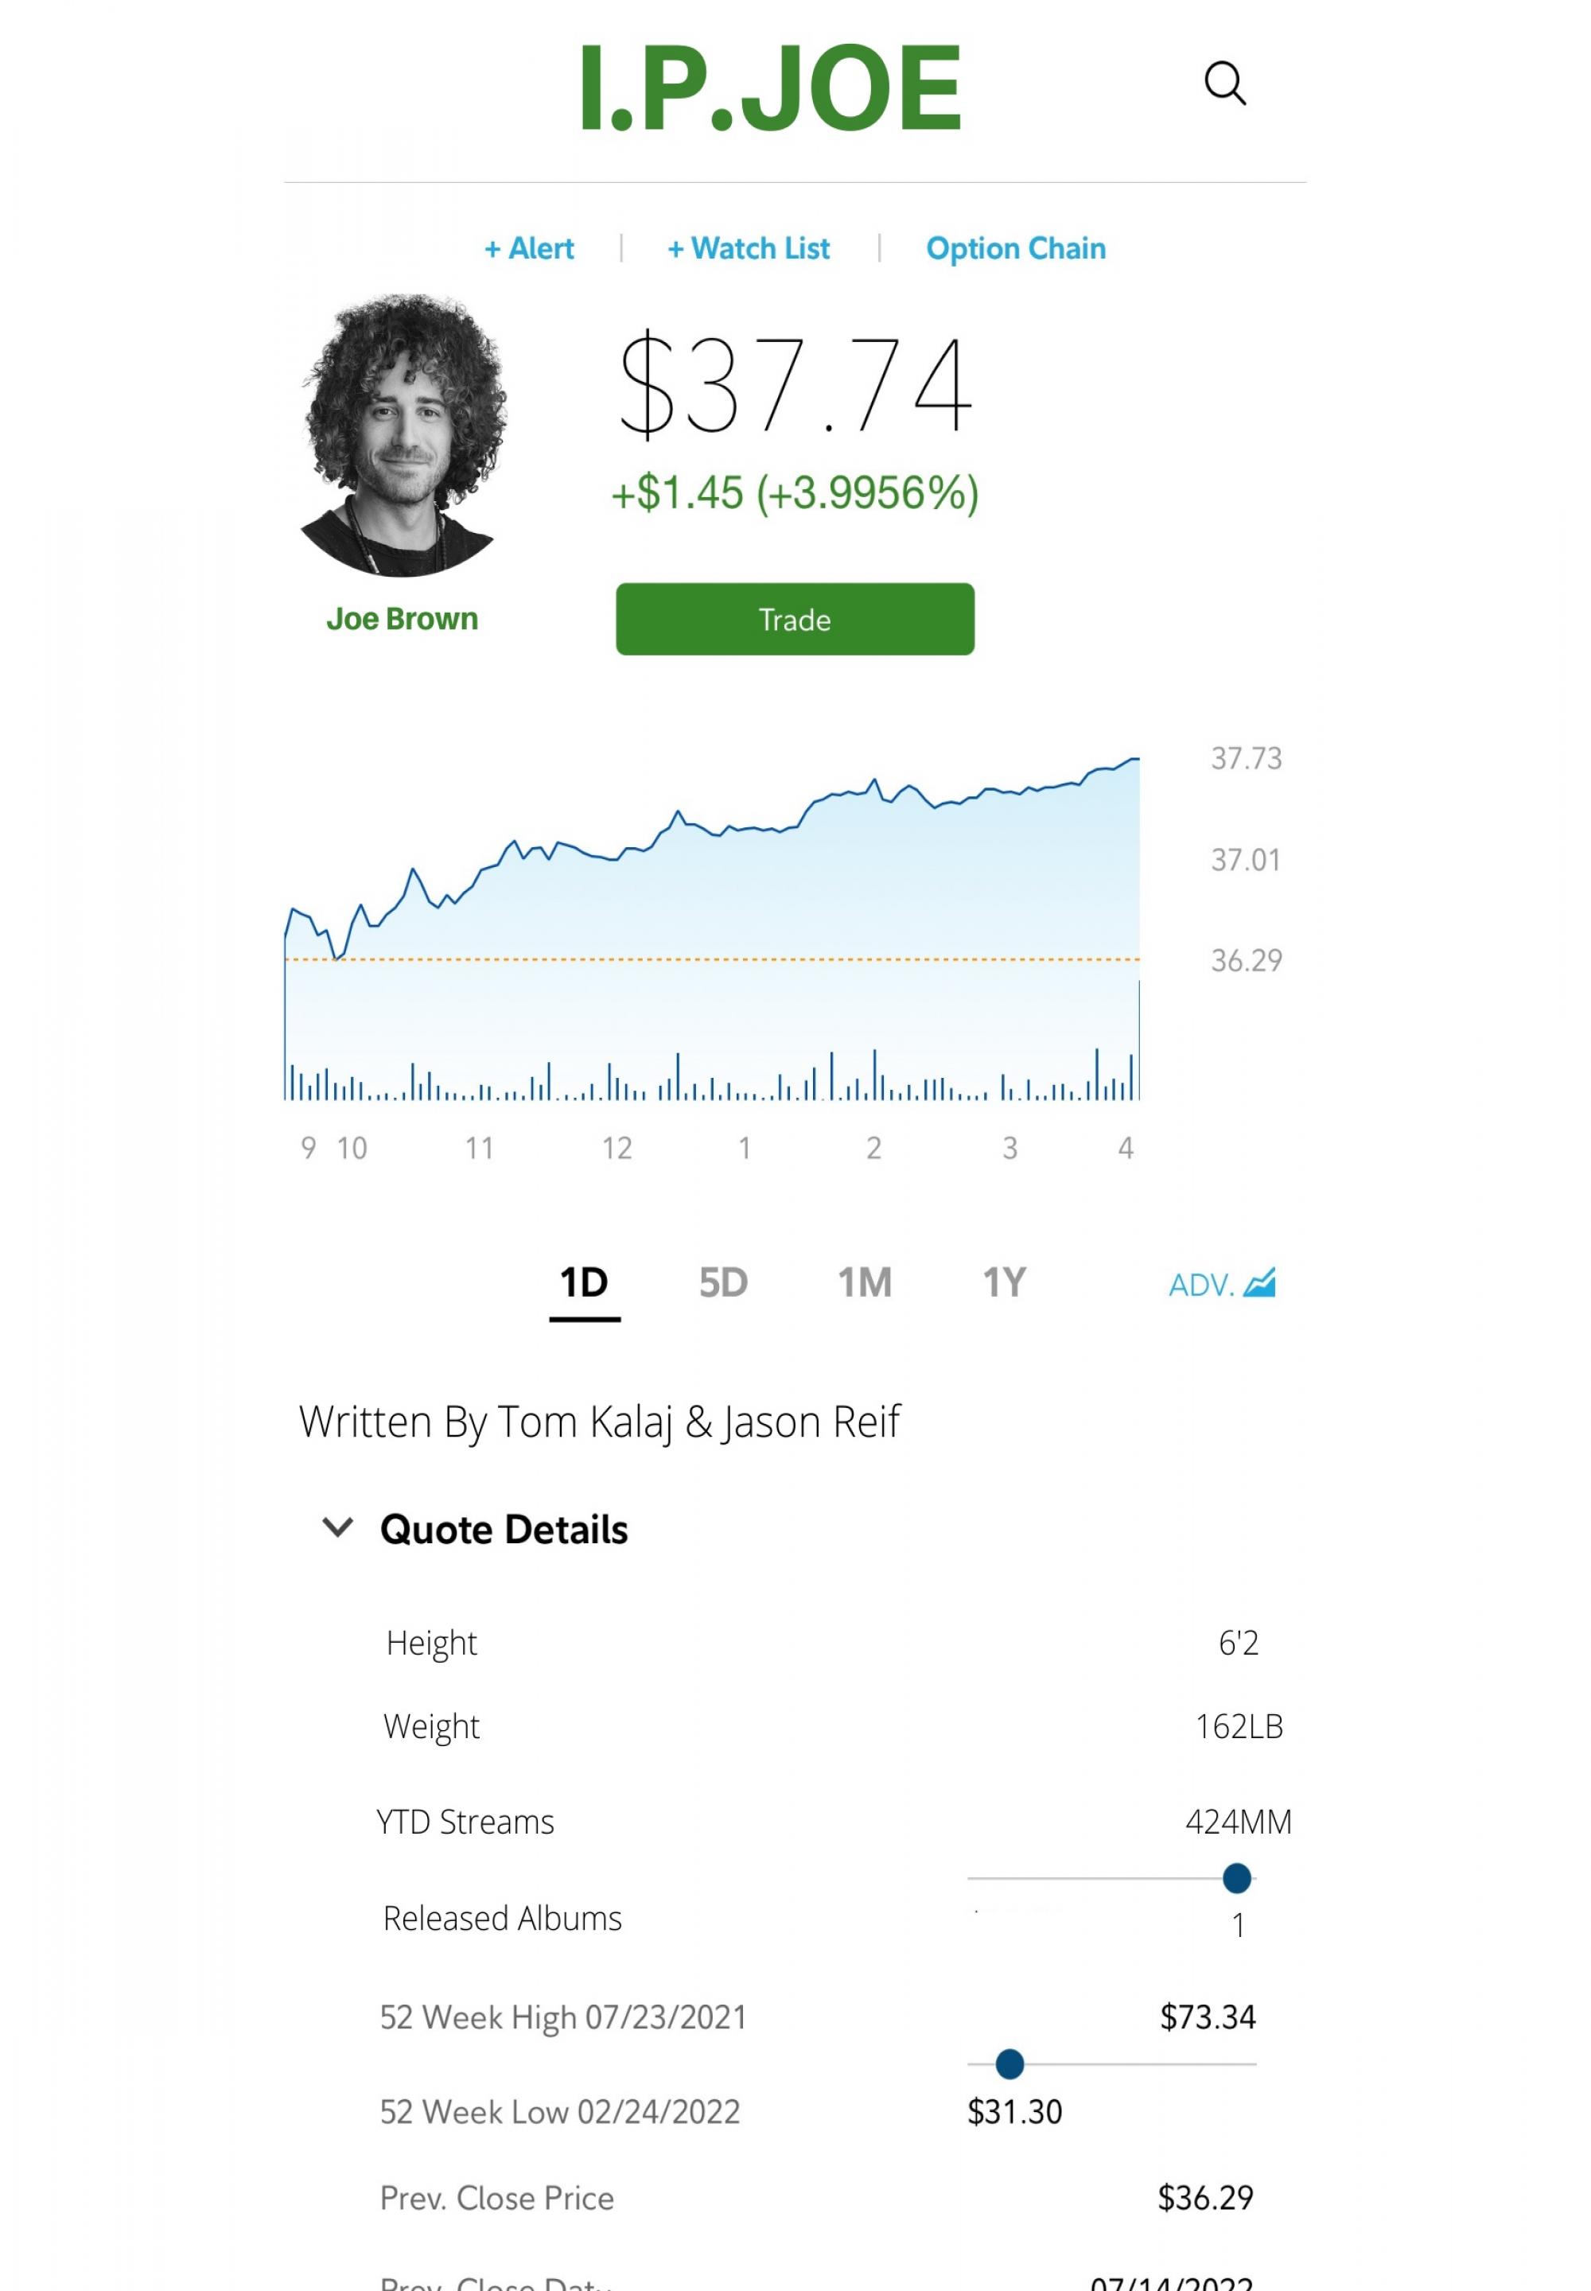1591x2291 pixels.
Task: Click Joe Brown's profile photo
Action: click(403, 434)
